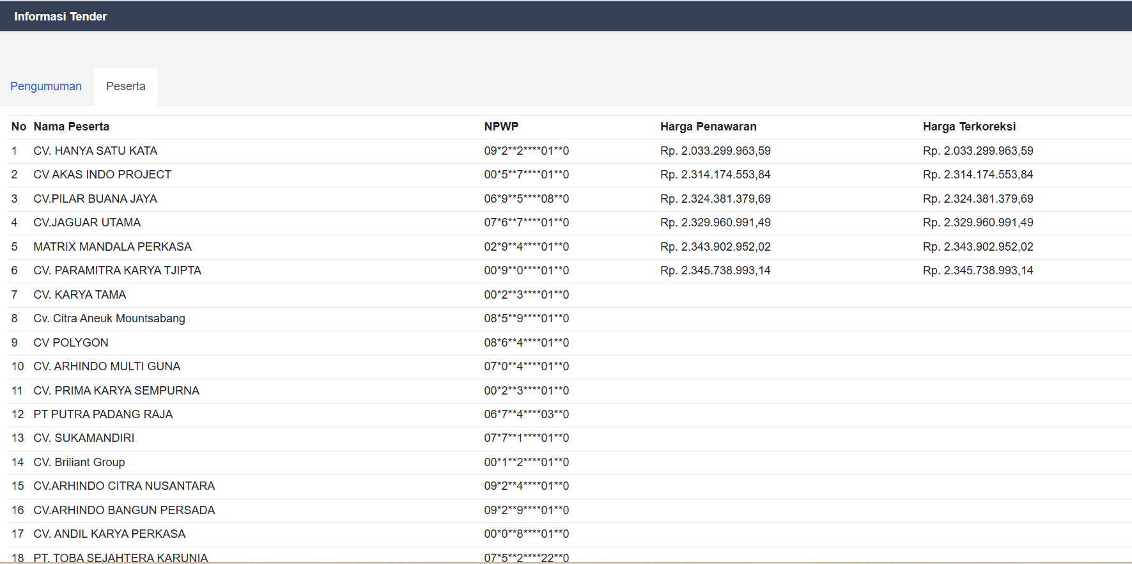Click NPWP value 00*5**7****01**0
This screenshot has width=1132, height=564.
click(x=527, y=175)
